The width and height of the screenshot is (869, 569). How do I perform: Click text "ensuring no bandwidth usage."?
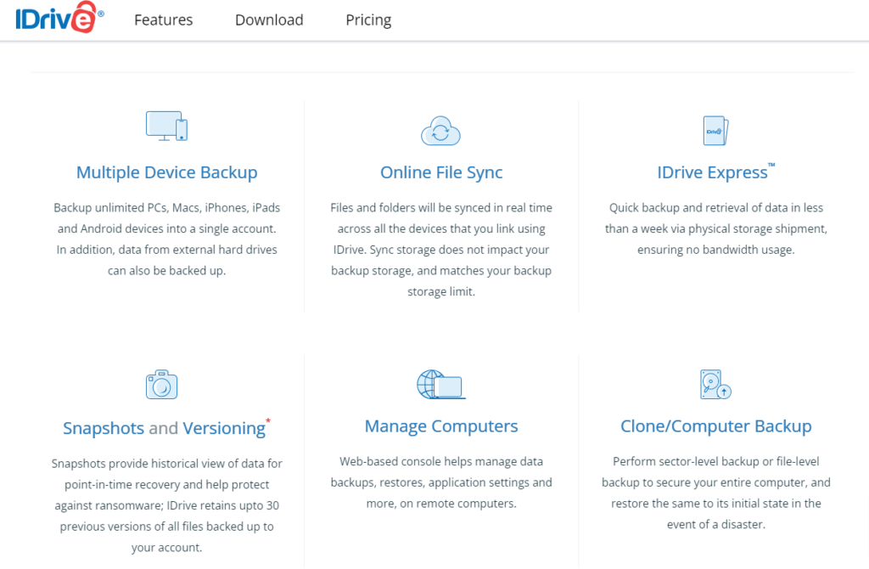715,250
